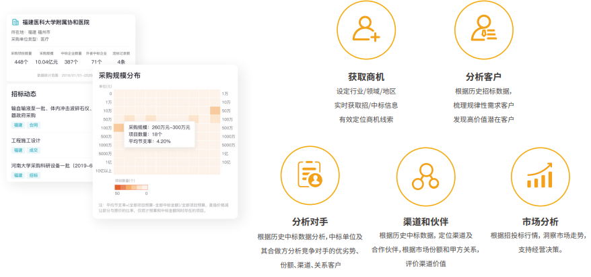The image size is (591, 277).
Task: Click the 市场分析 rising bar chart icon
Action: coord(540,176)
